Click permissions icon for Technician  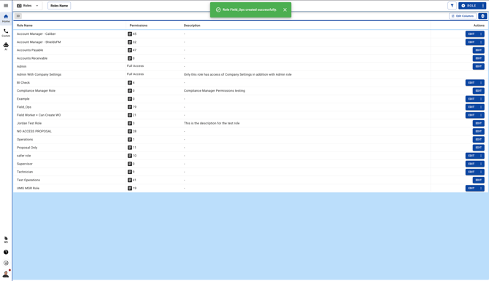pos(130,172)
